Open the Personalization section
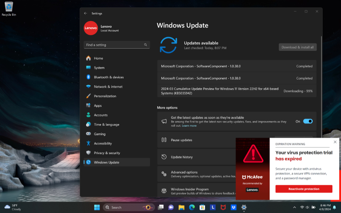Image resolution: width=341 pixels, height=213 pixels. 105,96
